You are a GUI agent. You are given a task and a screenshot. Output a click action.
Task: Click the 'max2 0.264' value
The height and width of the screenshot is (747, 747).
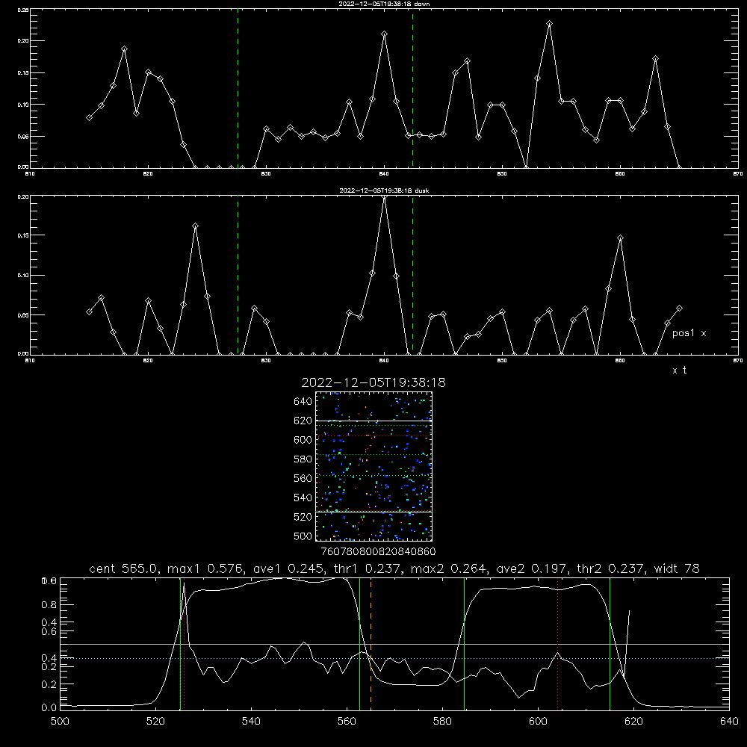(x=449, y=568)
